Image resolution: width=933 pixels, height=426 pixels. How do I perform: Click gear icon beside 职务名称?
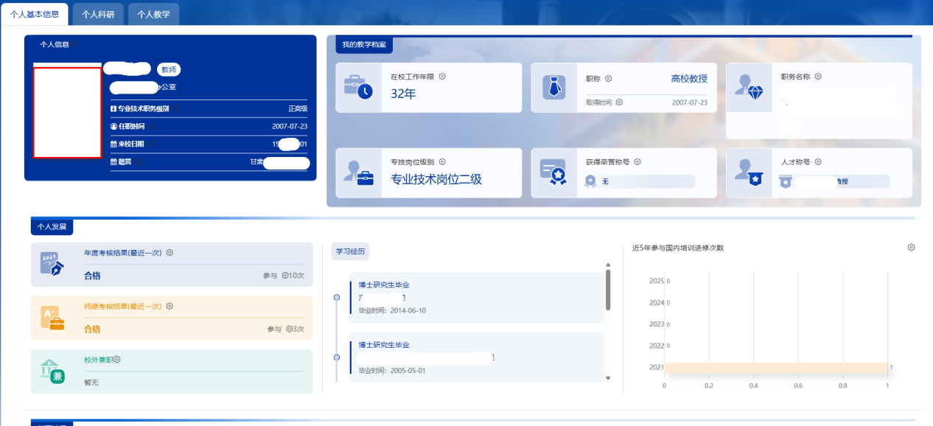pos(818,77)
